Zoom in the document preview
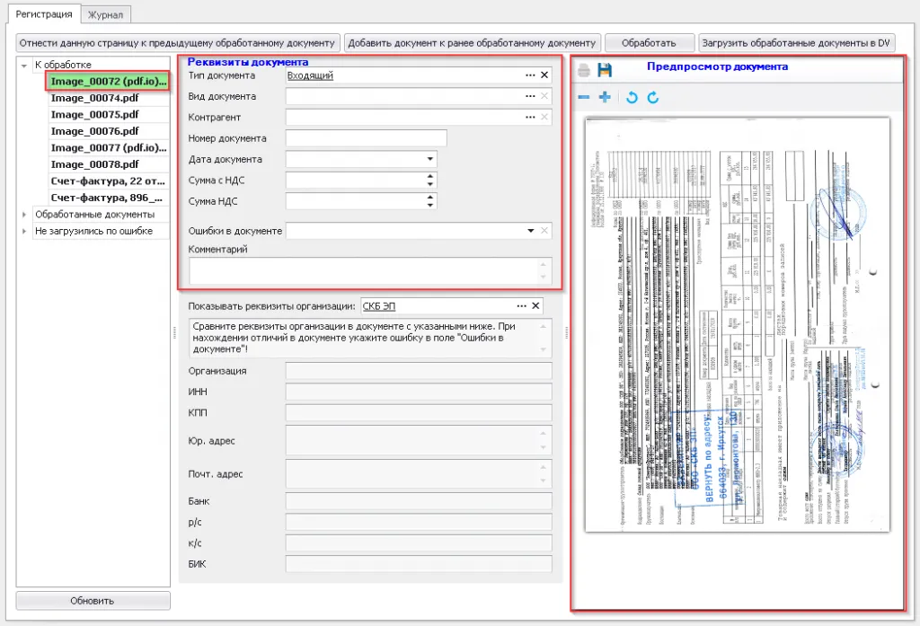 point(605,97)
